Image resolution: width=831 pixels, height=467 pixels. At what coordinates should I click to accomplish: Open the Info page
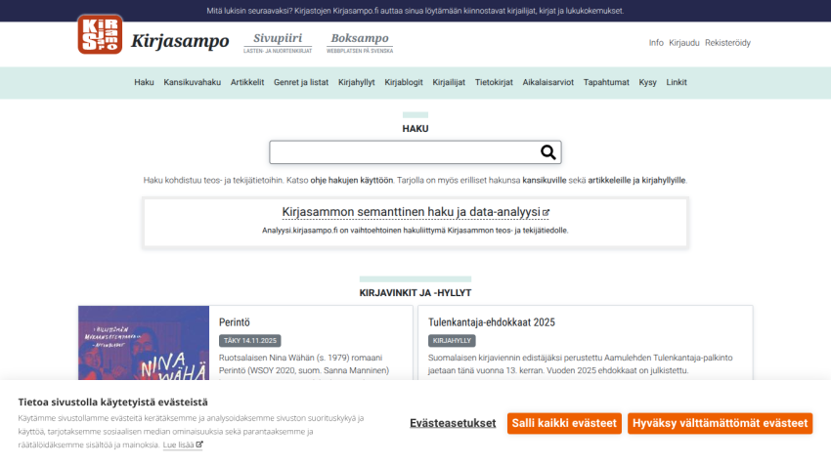click(656, 43)
